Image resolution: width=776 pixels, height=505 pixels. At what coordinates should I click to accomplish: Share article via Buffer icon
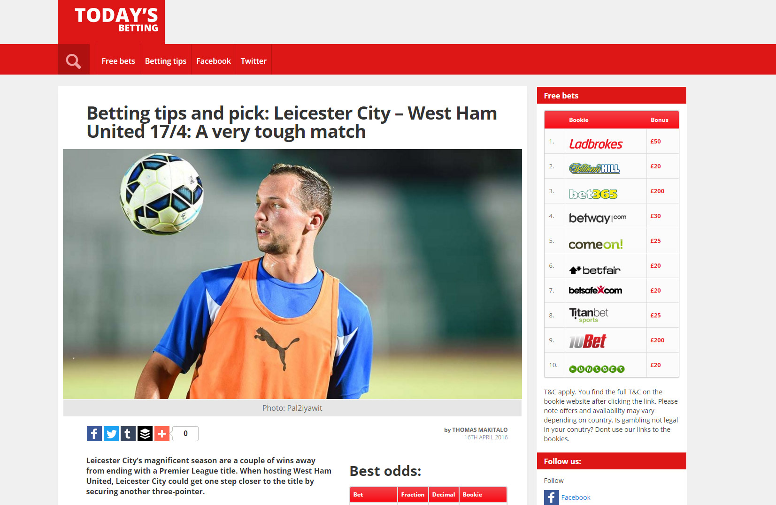click(145, 434)
